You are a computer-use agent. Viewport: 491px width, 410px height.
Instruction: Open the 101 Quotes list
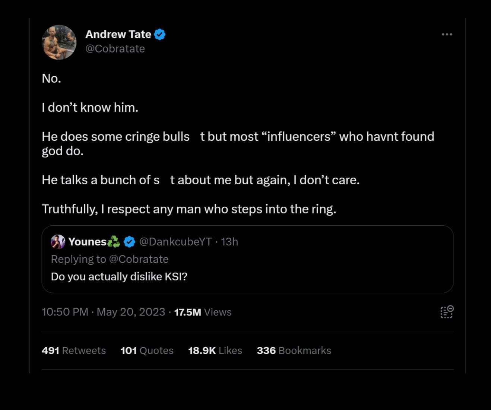coord(147,350)
